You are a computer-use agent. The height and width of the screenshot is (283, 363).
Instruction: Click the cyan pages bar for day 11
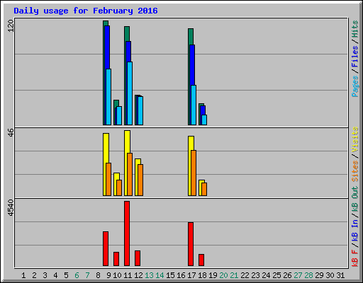click(130, 93)
